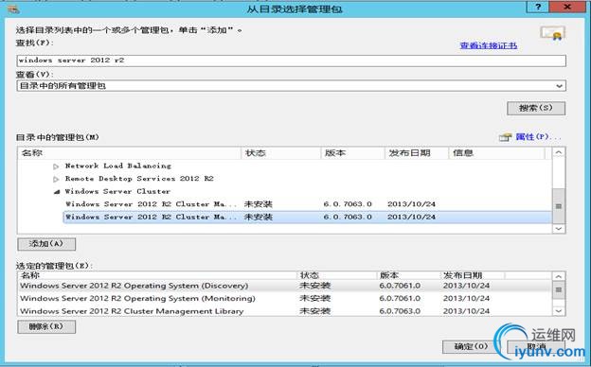Click the 搜索(S) search button
The image size is (591, 367).
click(x=536, y=109)
